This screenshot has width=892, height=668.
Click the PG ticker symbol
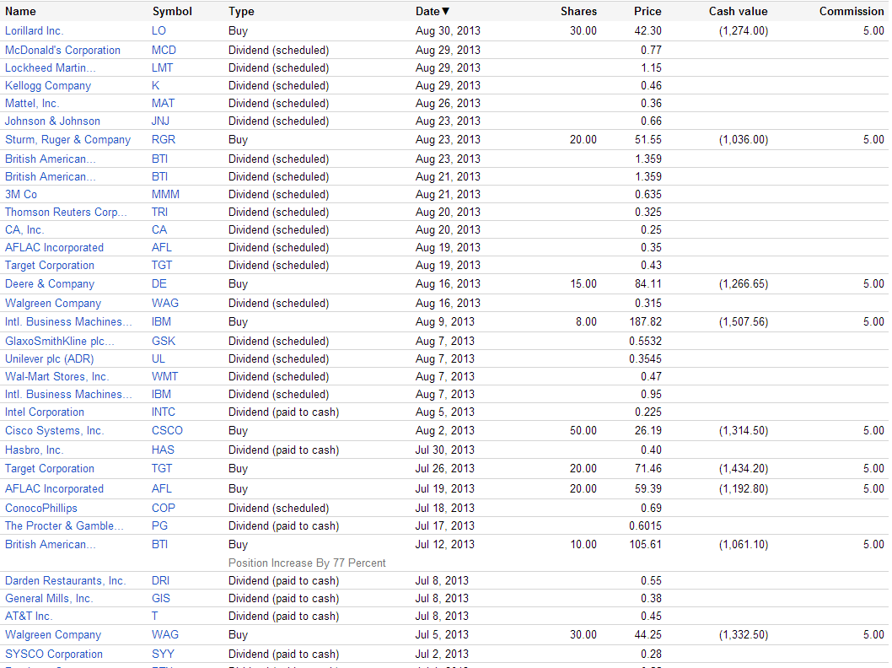tap(160, 525)
